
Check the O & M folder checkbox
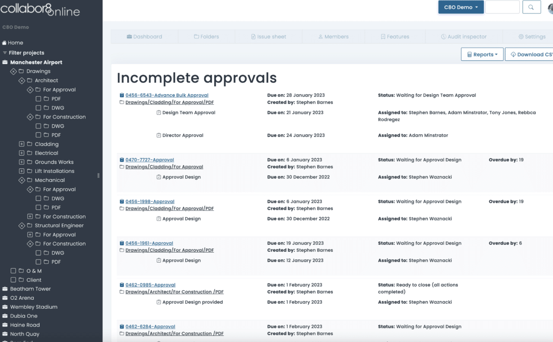13,270
